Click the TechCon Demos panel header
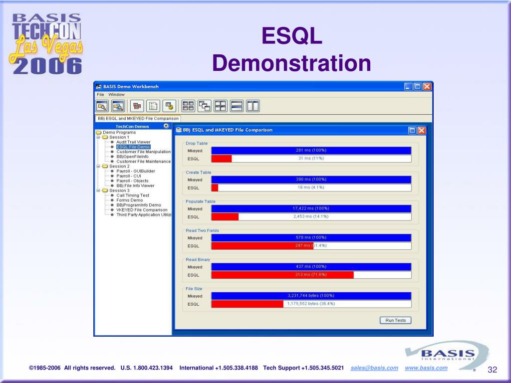The image size is (511, 383). click(x=133, y=126)
